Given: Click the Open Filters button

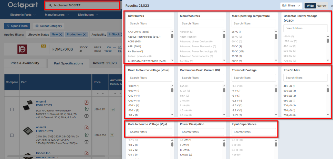Looking at the screenshot, I should coord(17,26).
